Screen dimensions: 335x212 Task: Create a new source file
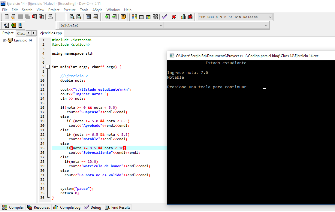(x=6, y=17)
